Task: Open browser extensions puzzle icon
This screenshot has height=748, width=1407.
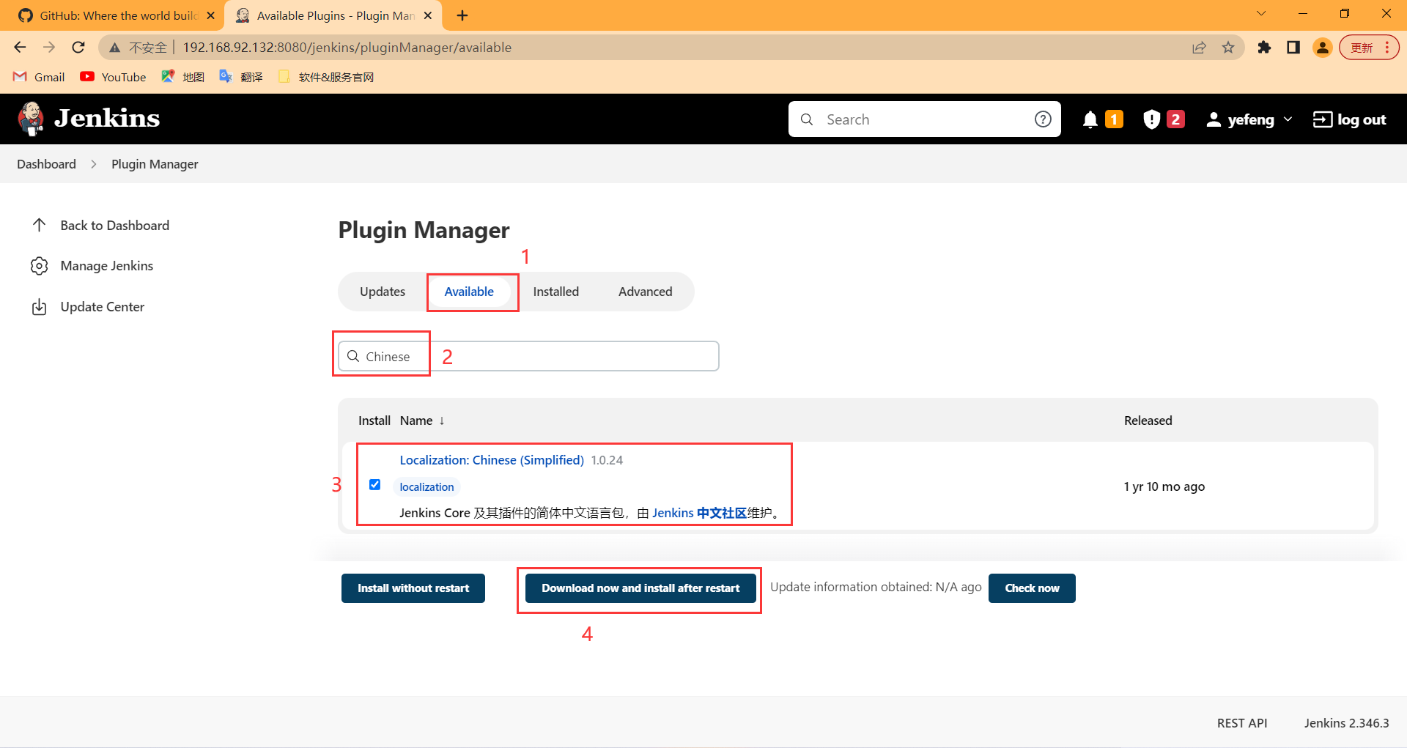Action: (1264, 48)
